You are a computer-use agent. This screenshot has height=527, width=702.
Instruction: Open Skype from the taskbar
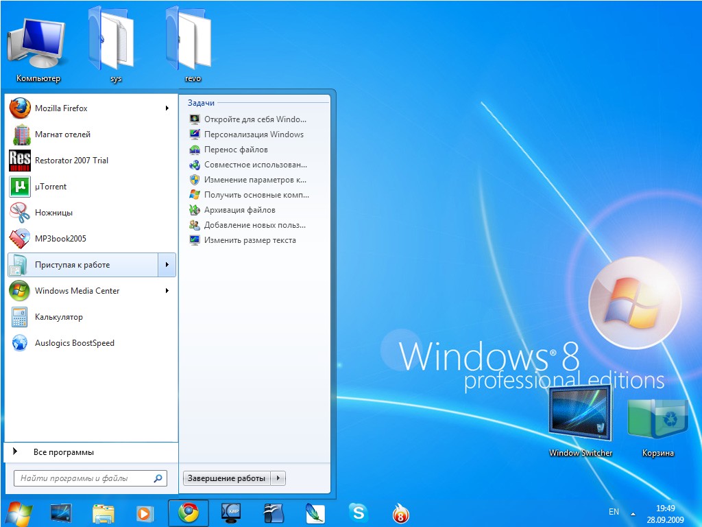358,513
